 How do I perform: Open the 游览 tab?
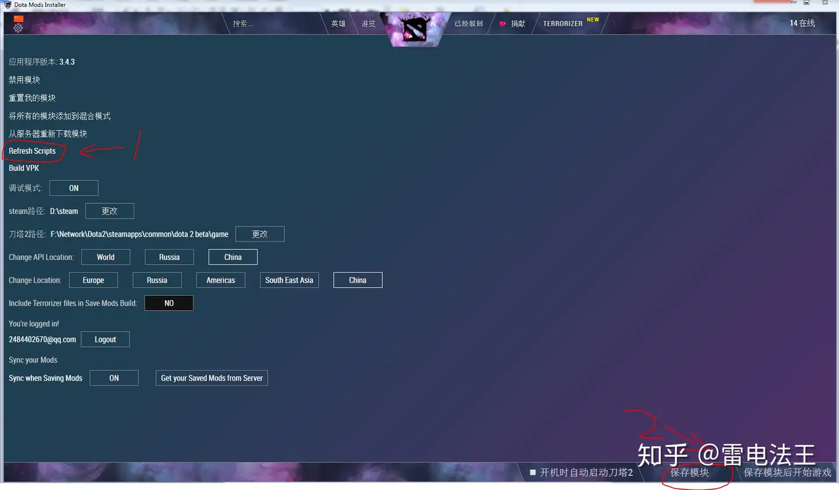pyautogui.click(x=368, y=24)
